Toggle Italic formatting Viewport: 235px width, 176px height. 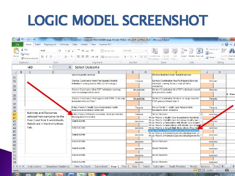coord(46,57)
